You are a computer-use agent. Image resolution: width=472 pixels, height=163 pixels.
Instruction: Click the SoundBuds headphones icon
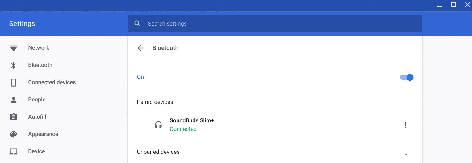[158, 125]
